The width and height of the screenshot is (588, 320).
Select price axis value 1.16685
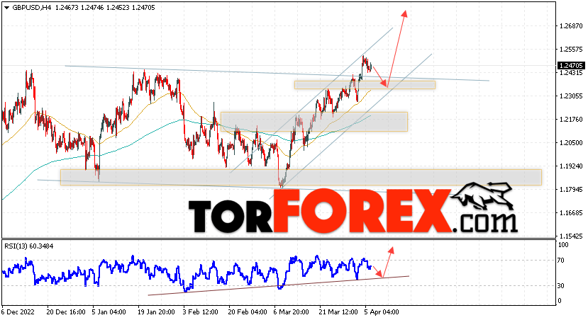[570, 212]
